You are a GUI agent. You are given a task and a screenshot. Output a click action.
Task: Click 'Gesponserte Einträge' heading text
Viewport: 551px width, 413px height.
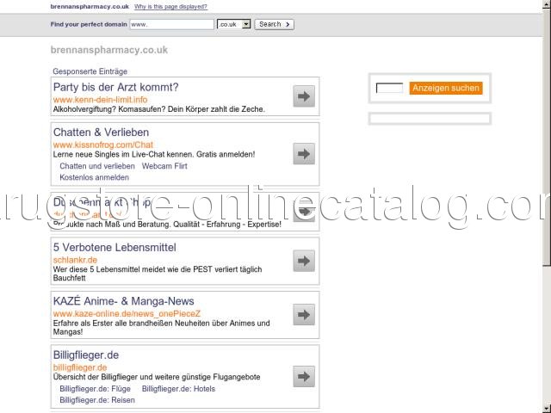[90, 71]
